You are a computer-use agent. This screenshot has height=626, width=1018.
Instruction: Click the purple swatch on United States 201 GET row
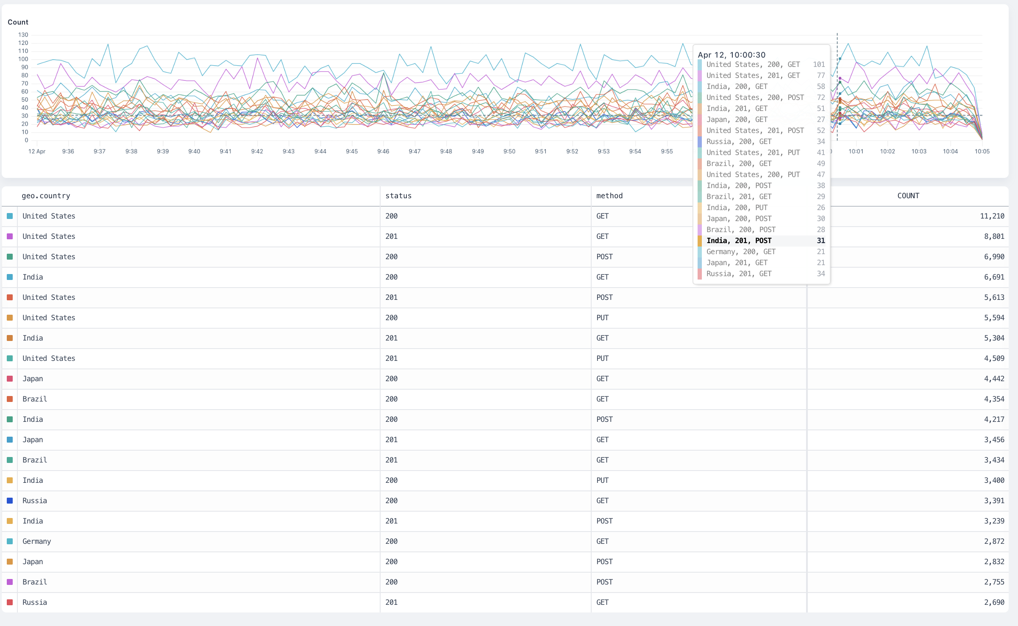click(x=9, y=236)
